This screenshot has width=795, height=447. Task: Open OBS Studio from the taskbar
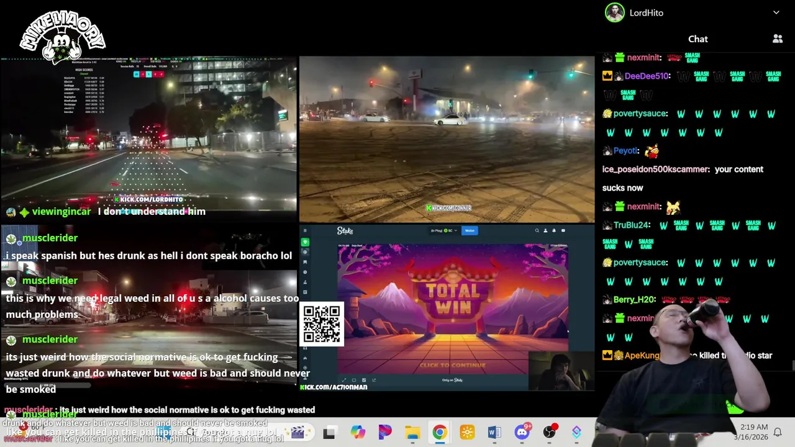(549, 433)
